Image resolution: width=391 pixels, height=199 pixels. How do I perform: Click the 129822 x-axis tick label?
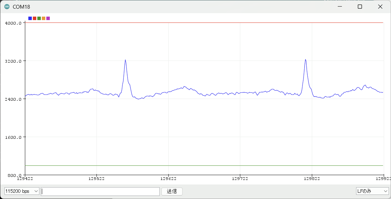point(311,179)
